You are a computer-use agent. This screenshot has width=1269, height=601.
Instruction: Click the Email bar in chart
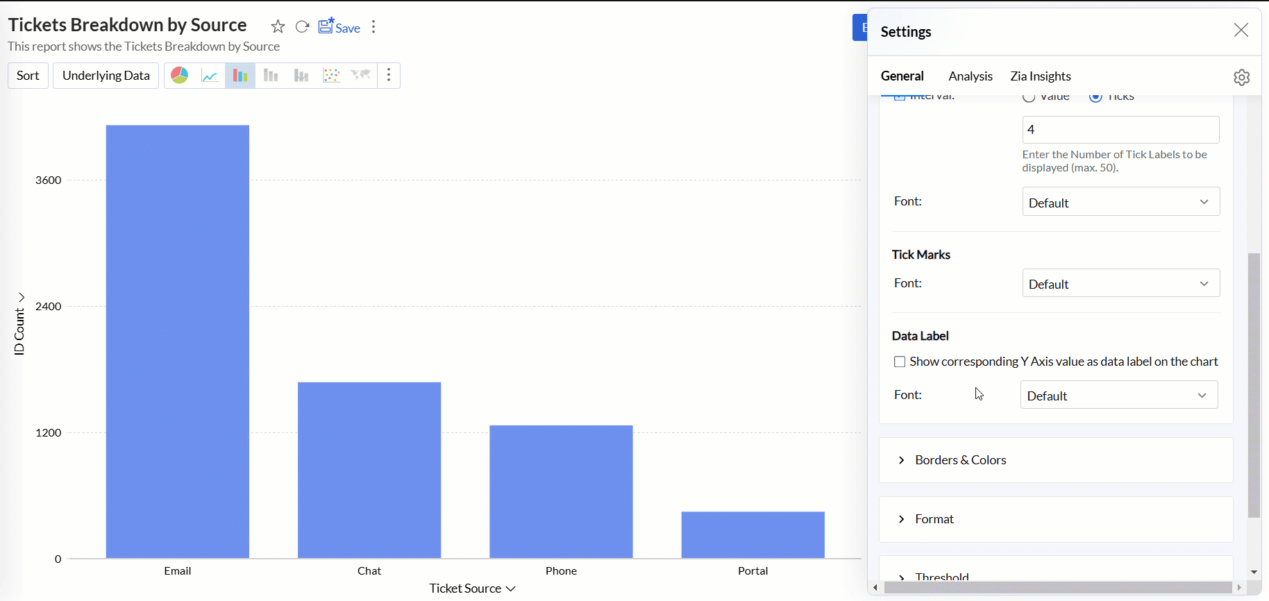(178, 341)
